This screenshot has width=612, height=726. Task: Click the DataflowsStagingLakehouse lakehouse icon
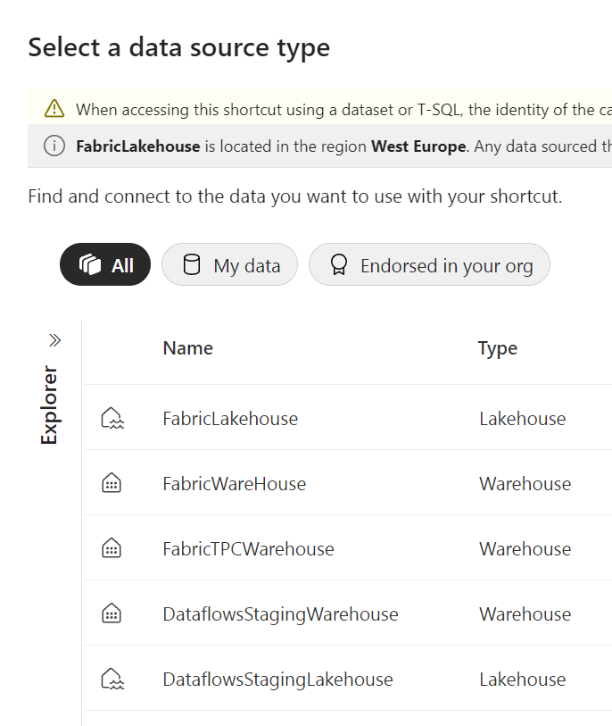pyautogui.click(x=112, y=679)
